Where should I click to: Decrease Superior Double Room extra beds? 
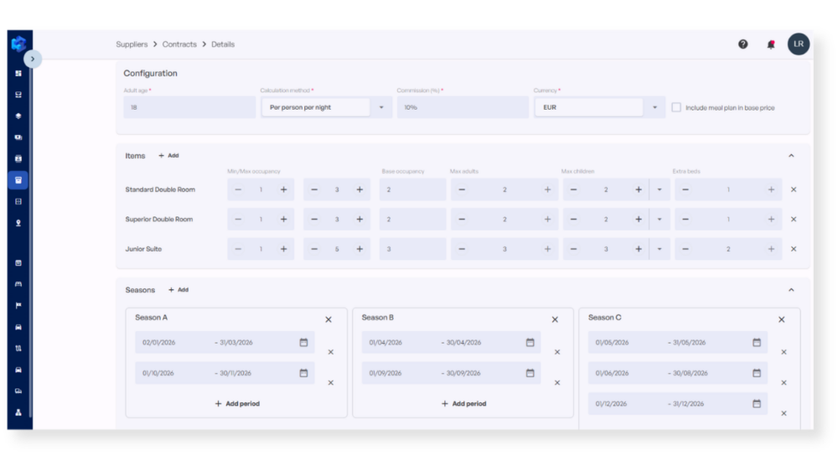click(x=685, y=220)
